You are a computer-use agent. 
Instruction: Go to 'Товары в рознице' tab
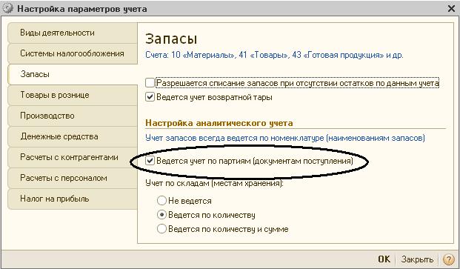73,96
